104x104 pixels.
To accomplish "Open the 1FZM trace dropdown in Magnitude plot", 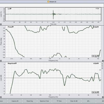I will click(x=96, y=63).
